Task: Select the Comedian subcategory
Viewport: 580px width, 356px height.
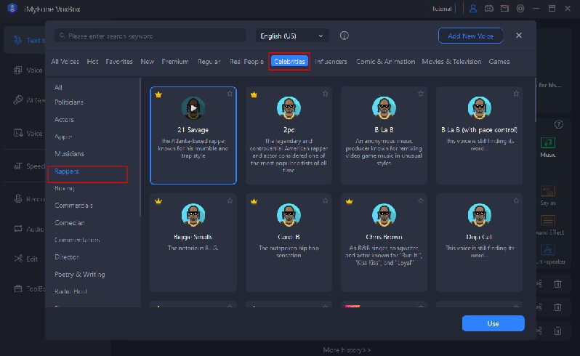Action: click(x=70, y=222)
